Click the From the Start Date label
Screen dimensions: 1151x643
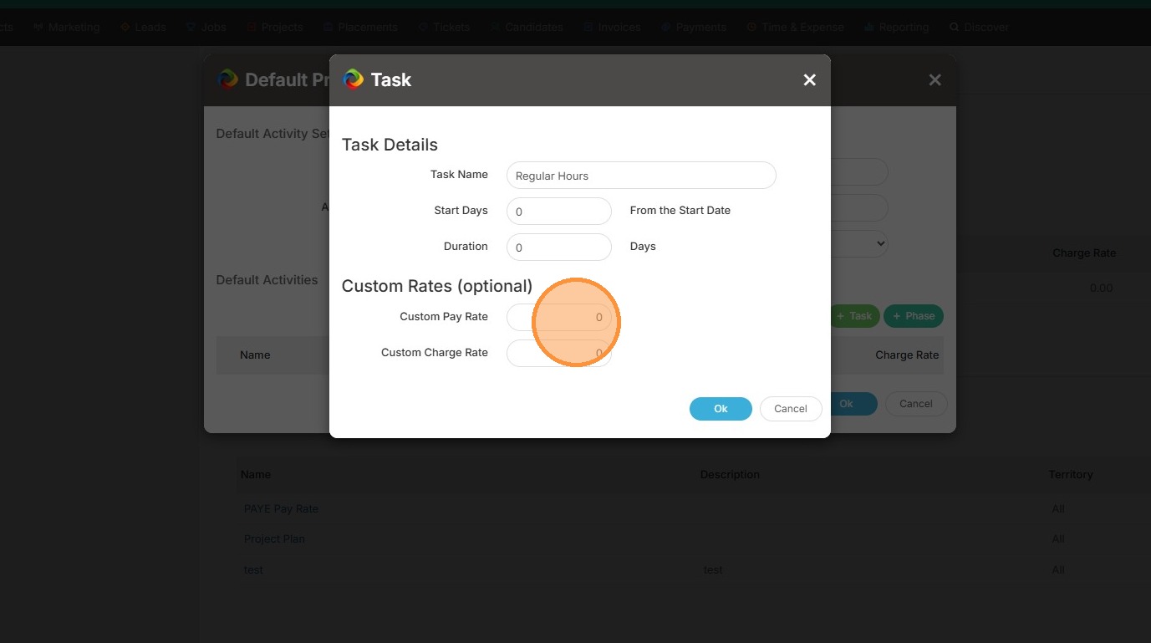(x=680, y=210)
